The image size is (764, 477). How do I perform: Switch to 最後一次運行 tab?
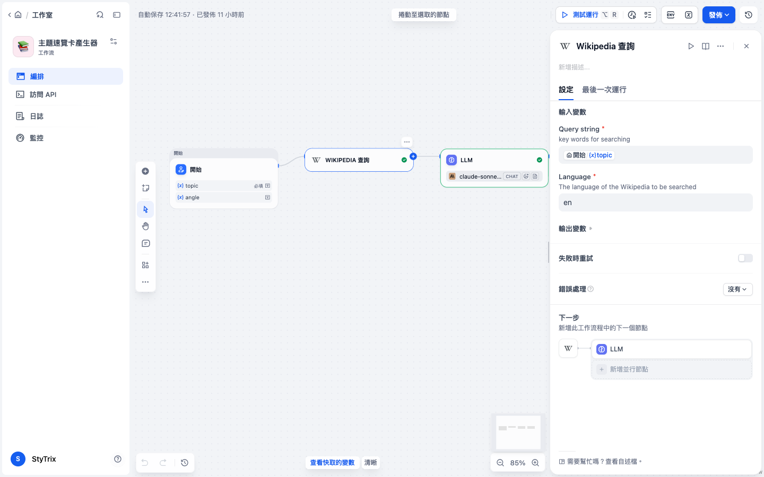(x=604, y=90)
